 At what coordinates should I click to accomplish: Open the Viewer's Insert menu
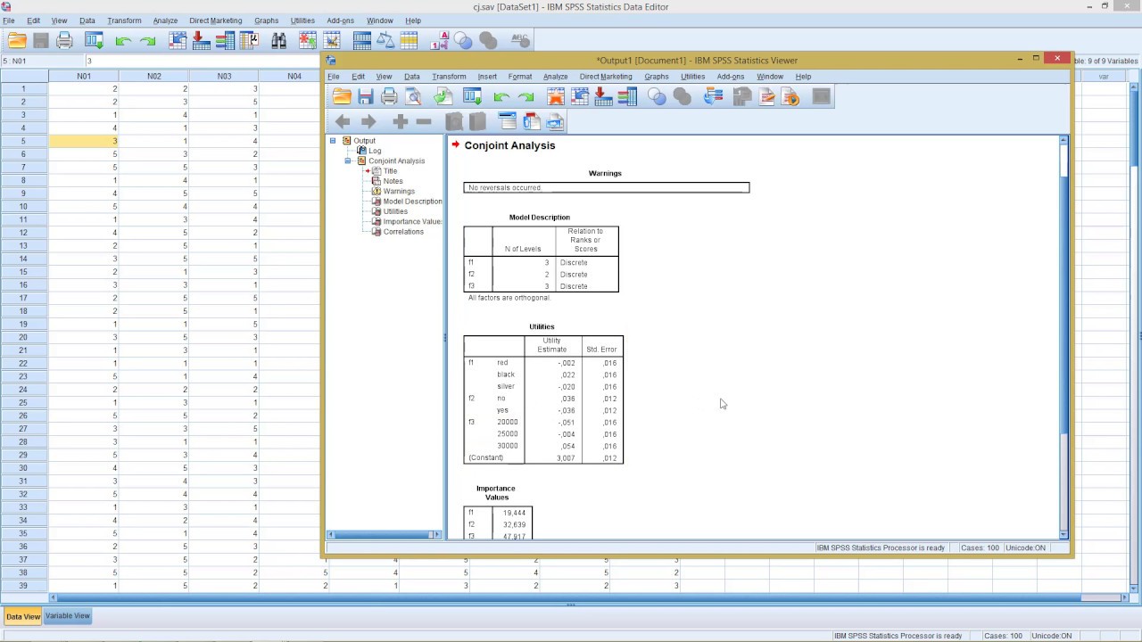tap(487, 77)
